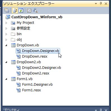Click the 参照設定 references folder icon
The width and height of the screenshot is (111, 111).
click(13, 28)
